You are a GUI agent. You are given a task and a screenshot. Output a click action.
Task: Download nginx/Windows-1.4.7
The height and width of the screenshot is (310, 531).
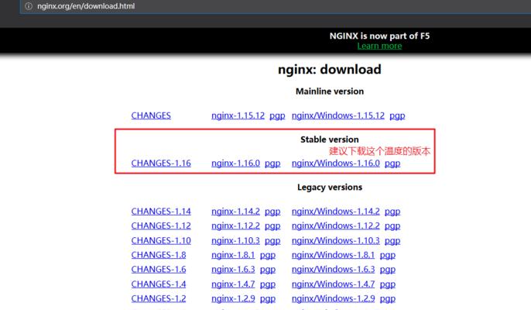333,284
